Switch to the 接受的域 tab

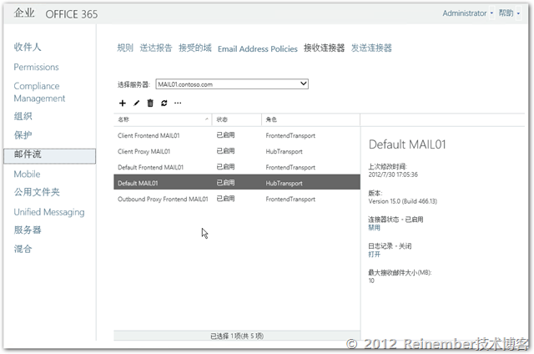[x=195, y=48]
